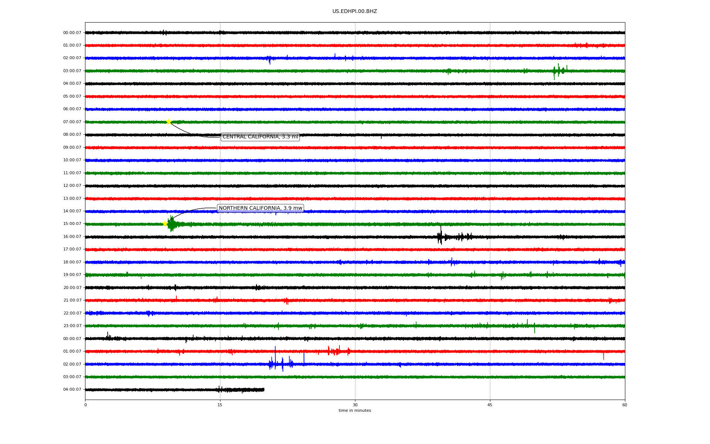Click the large green burst on 15:00:07 trace
Screen dimensions: 710x444
coord(172,224)
